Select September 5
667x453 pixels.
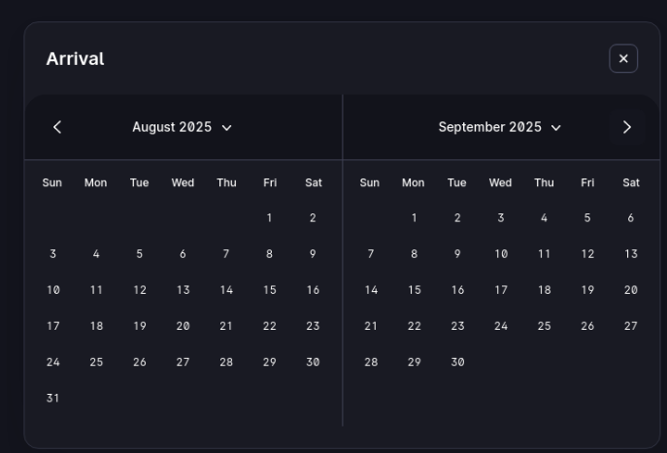point(587,218)
